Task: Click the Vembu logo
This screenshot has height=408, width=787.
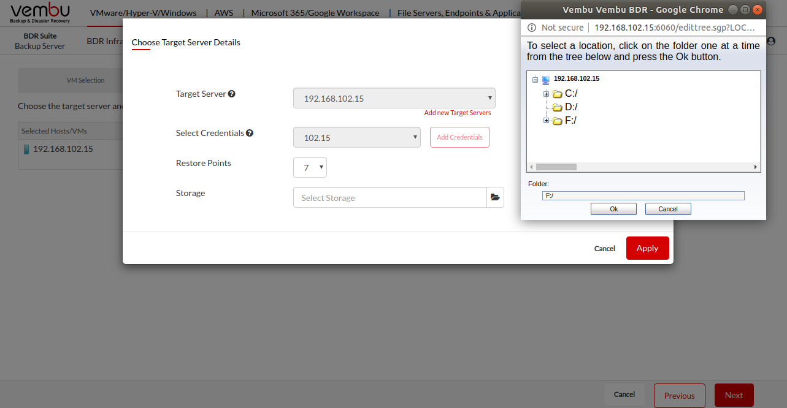Action: pyautogui.click(x=40, y=12)
